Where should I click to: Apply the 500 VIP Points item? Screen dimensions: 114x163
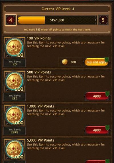[97, 96]
